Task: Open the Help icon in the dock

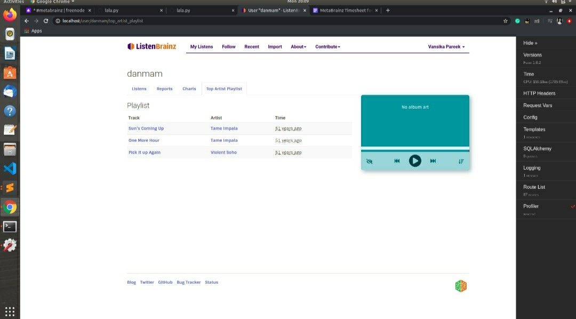Action: (10, 110)
